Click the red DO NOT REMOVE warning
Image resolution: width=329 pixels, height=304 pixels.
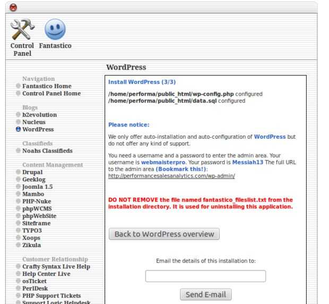tap(201, 203)
